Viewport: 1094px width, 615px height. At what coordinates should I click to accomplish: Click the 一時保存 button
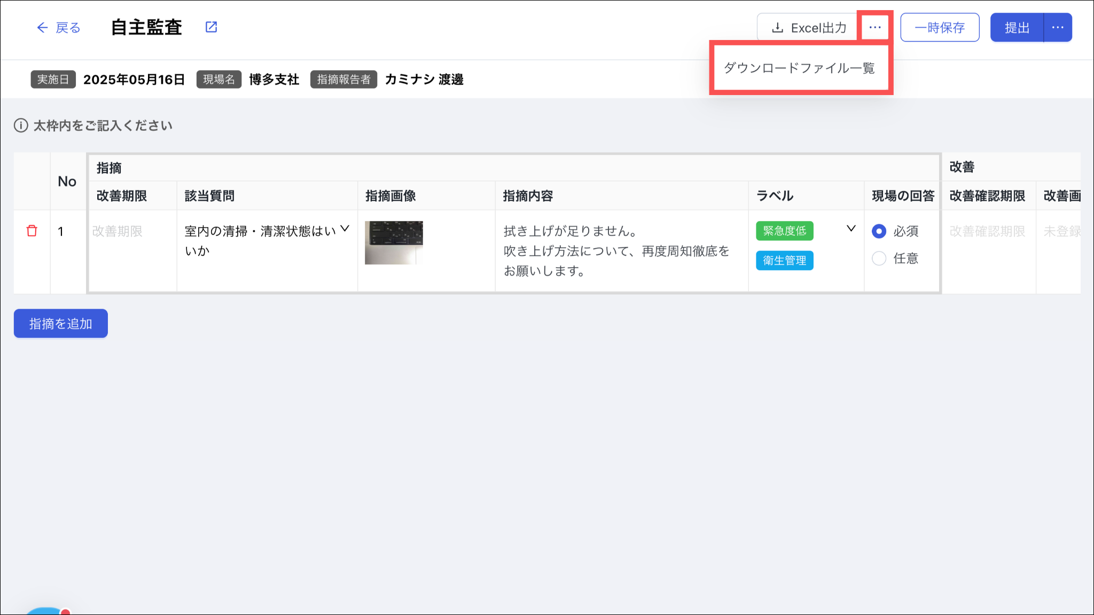[x=940, y=28]
